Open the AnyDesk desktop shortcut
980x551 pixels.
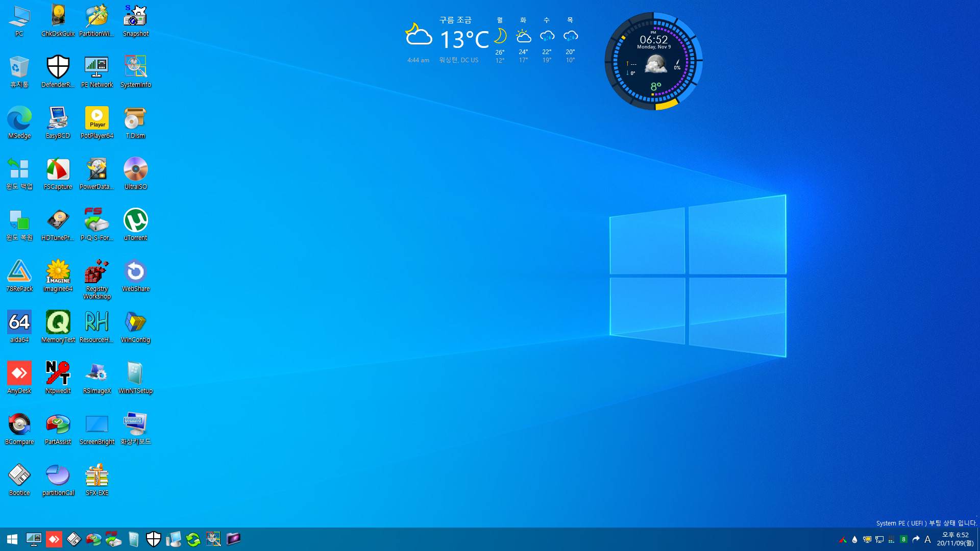tap(19, 378)
